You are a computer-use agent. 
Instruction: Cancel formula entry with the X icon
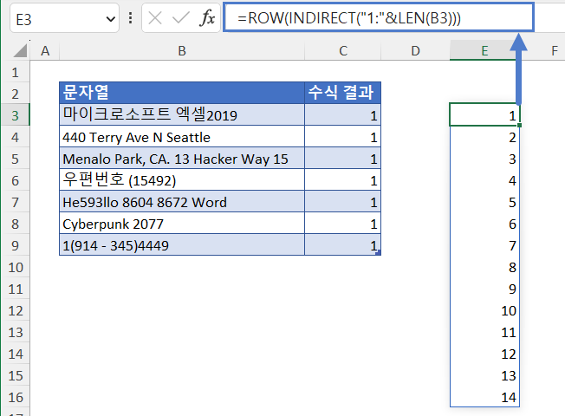click(155, 17)
